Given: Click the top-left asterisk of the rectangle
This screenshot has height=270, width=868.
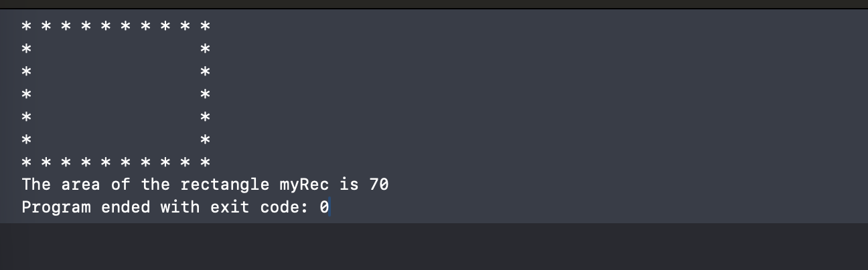Looking at the screenshot, I should (x=26, y=27).
